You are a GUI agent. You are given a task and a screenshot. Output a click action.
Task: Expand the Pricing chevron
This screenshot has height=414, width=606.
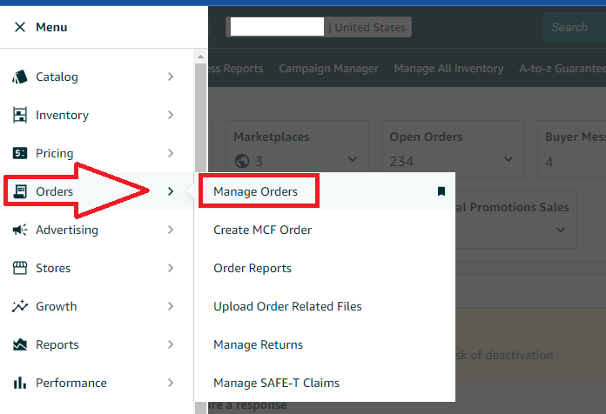(171, 153)
